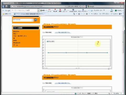Click the red arrow toolbar icon
The width and height of the screenshot is (126, 95).
click(x=55, y=10)
